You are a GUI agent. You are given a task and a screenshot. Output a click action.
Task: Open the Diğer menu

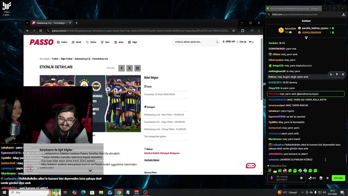pyautogui.click(x=133, y=42)
